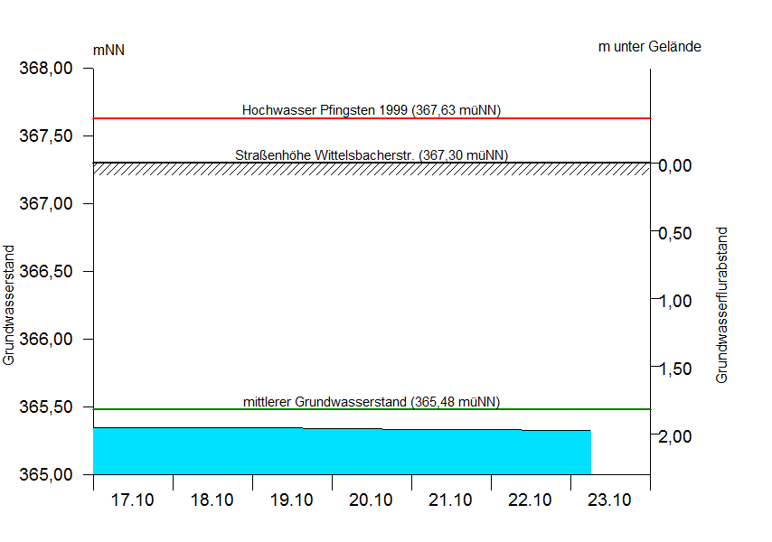This screenshot has width=772, height=542.
Task: Click the right axis value "1,00"
Action: [675, 301]
